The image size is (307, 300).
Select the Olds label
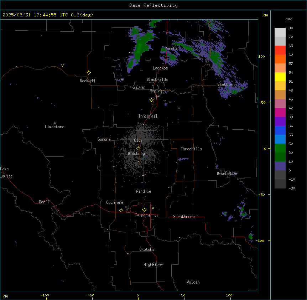(138, 140)
